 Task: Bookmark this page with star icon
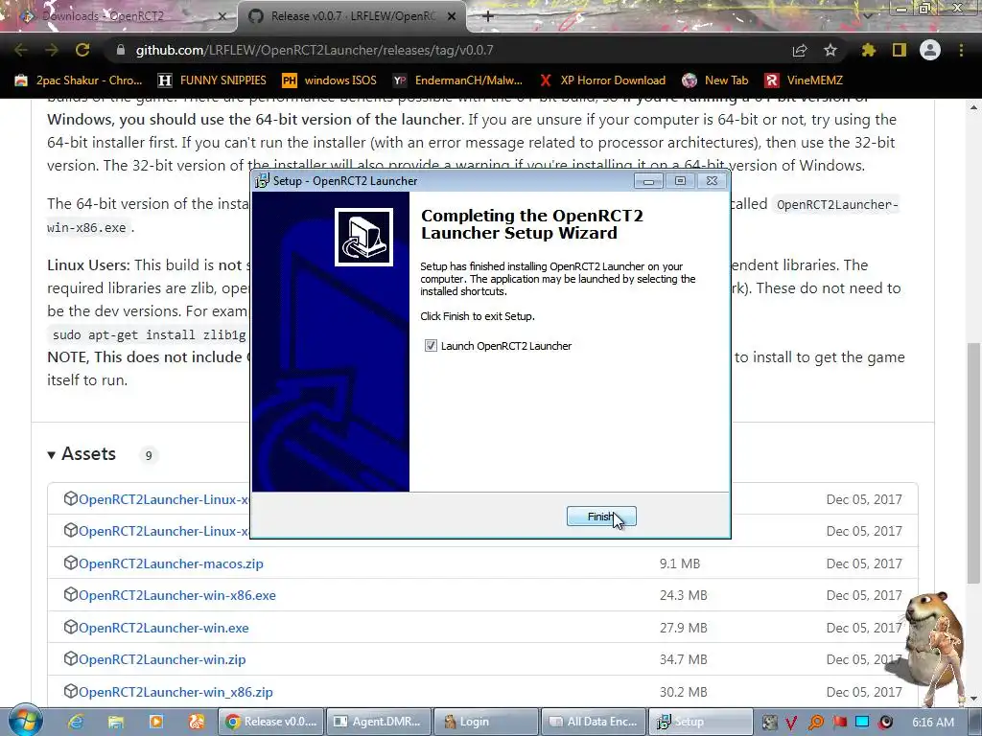830,50
